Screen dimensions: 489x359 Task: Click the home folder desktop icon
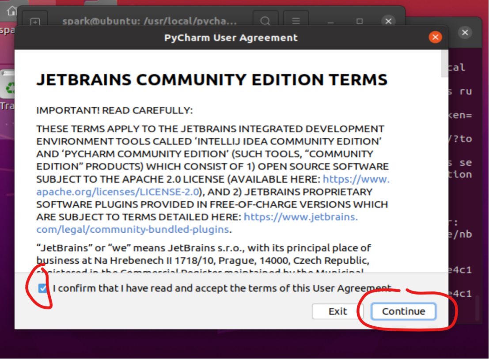[x=11, y=11]
